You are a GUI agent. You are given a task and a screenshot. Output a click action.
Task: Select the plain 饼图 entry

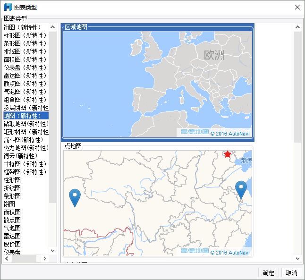coord(26,204)
